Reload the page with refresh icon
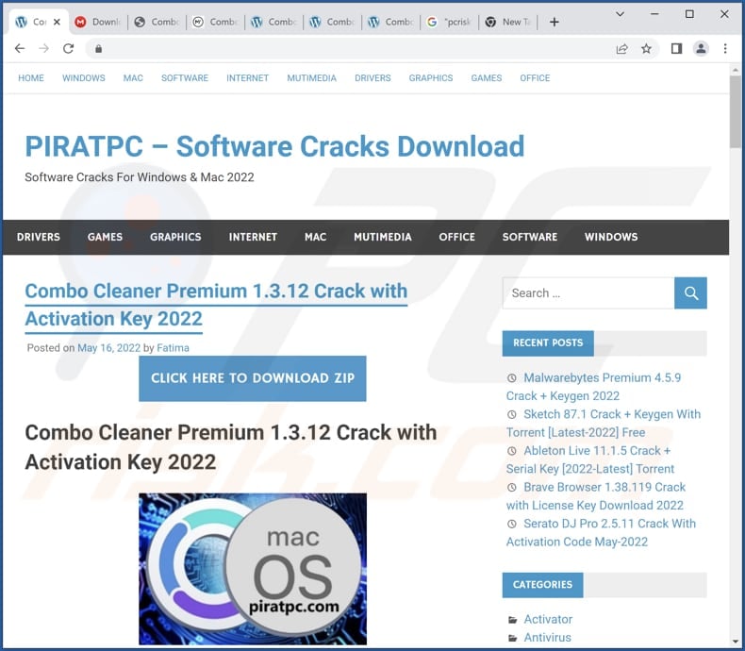745x651 pixels. click(x=69, y=48)
